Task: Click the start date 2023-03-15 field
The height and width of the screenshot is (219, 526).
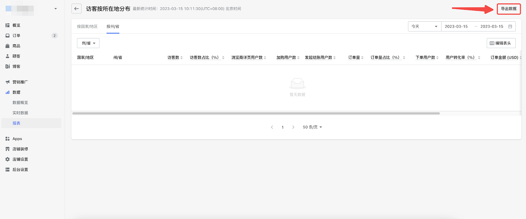Action: click(456, 27)
